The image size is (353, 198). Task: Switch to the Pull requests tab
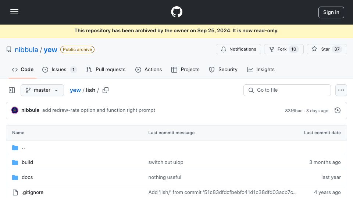click(x=106, y=70)
